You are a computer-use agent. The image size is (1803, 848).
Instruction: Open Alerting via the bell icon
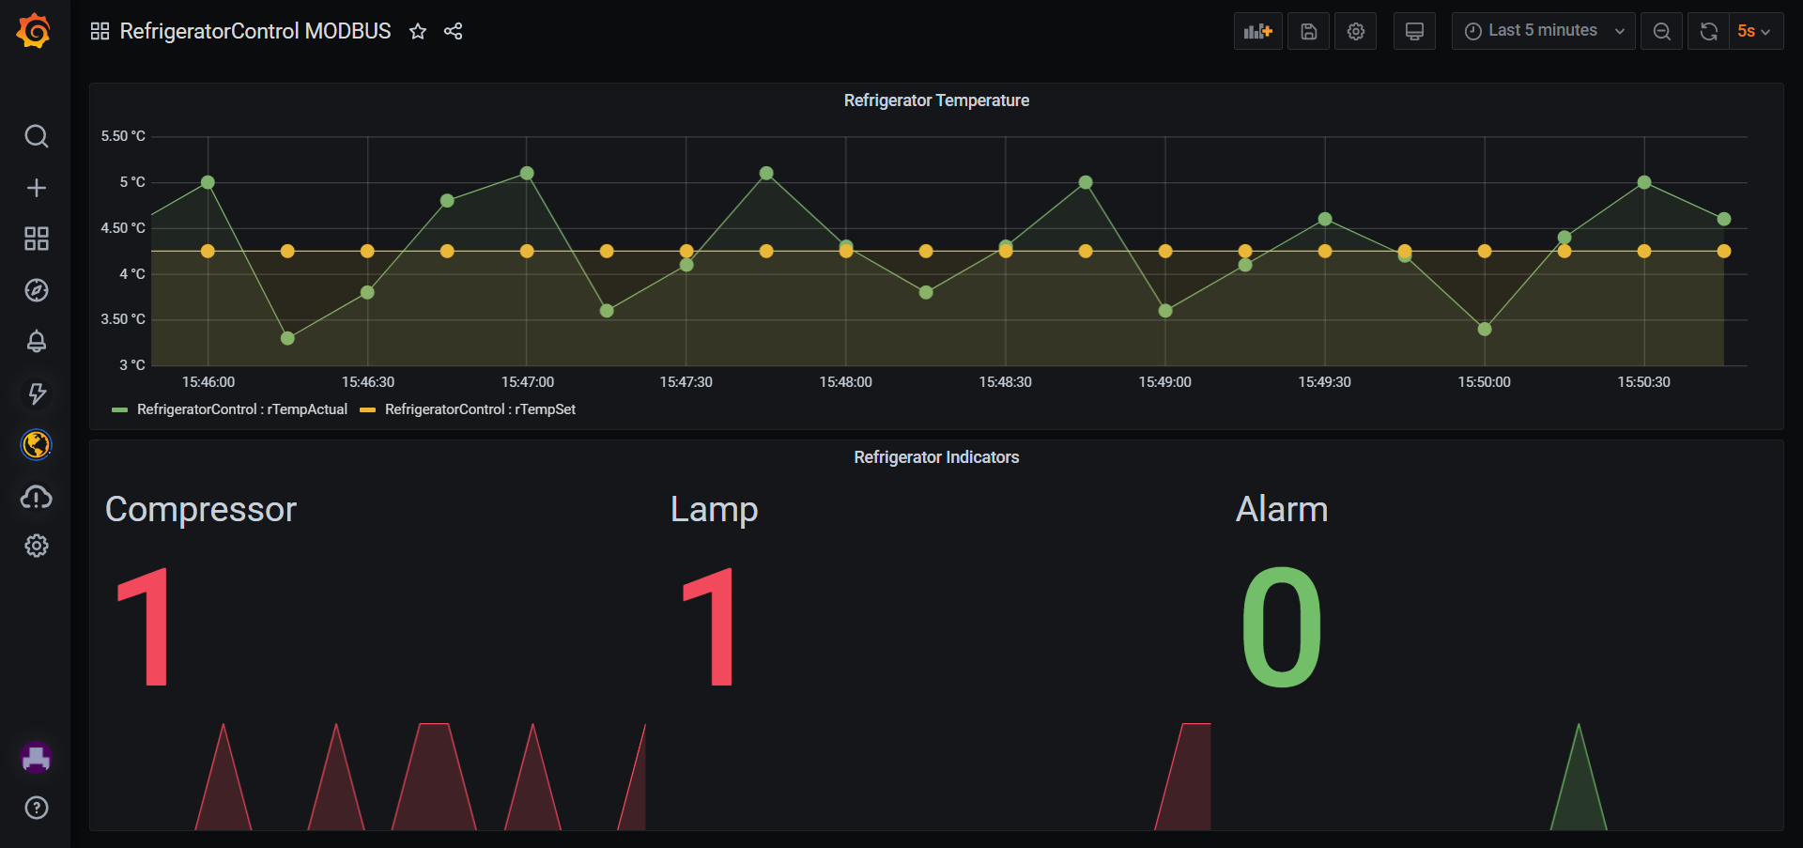[36, 342]
